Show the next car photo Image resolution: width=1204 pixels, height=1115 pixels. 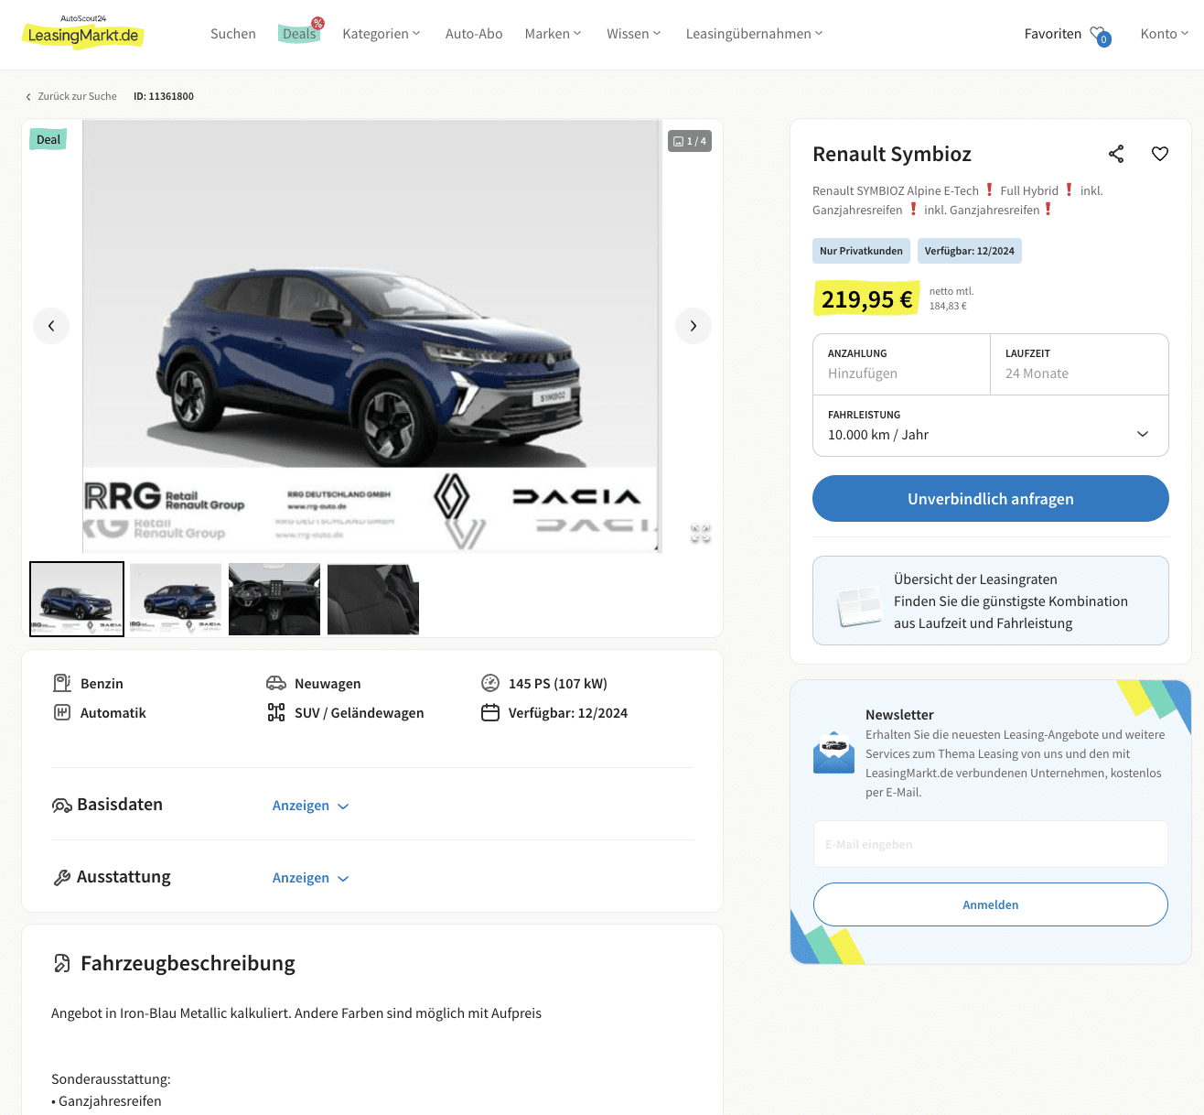(x=693, y=326)
